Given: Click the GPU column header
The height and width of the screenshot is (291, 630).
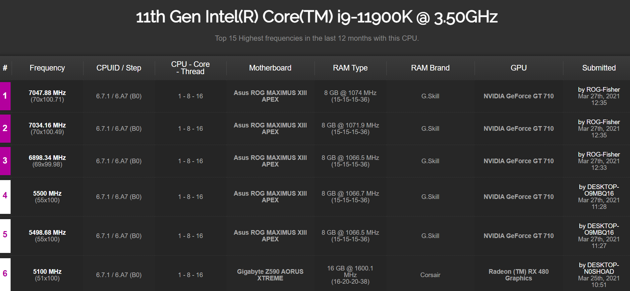Looking at the screenshot, I should click(518, 68).
